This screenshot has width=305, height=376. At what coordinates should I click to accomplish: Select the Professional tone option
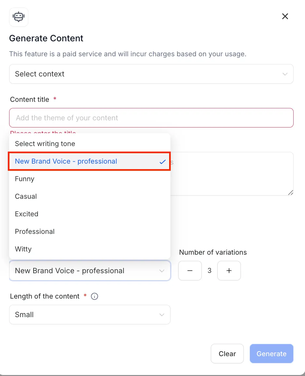click(x=35, y=232)
